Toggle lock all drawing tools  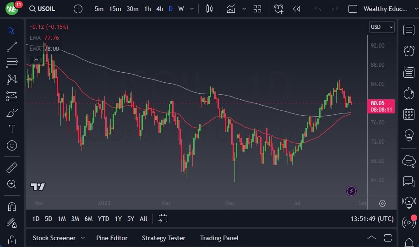(12, 239)
